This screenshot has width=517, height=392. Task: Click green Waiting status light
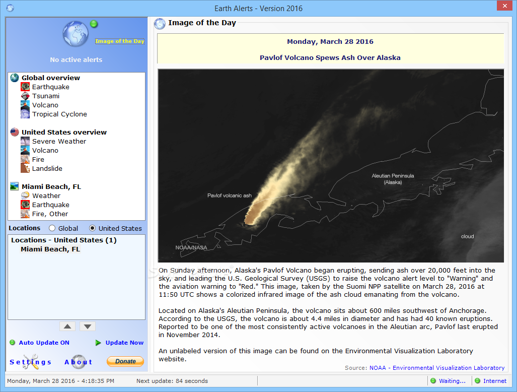point(433,381)
